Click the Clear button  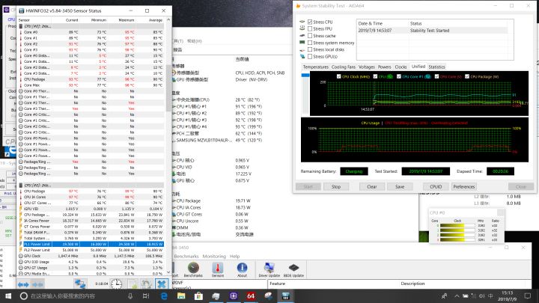coord(372,186)
